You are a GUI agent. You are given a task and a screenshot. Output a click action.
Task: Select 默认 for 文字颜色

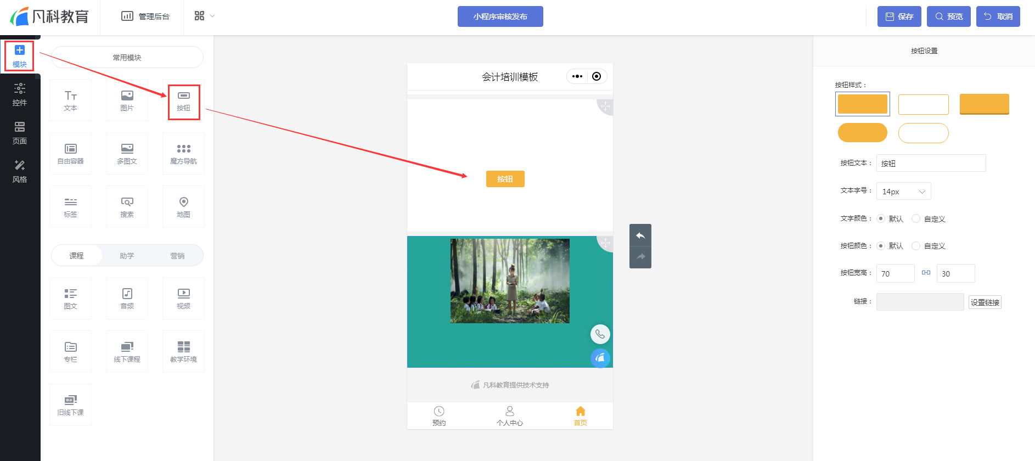click(x=881, y=218)
